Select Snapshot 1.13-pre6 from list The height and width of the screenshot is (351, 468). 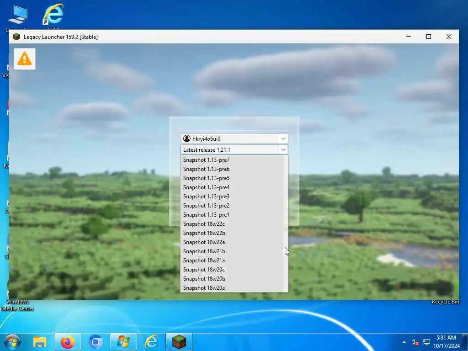232,169
